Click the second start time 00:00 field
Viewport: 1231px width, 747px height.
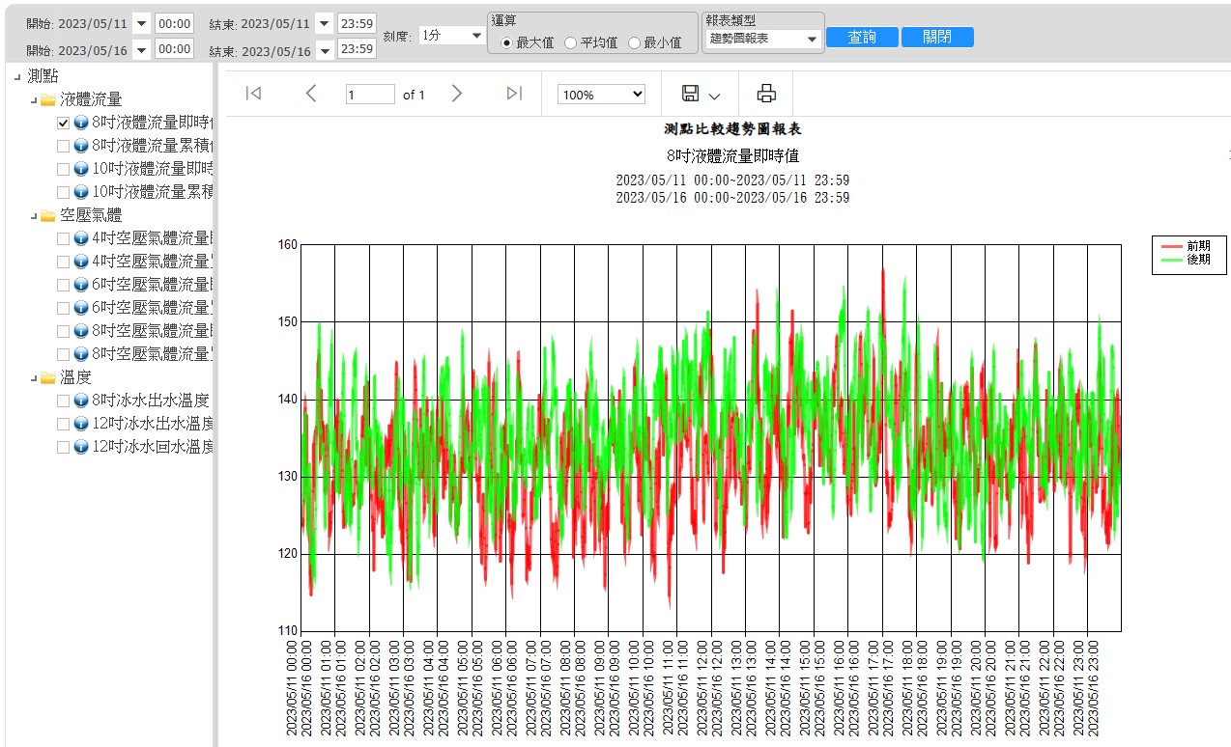174,49
